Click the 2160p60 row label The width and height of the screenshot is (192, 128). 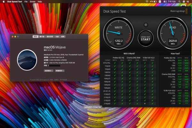click(x=107, y=104)
